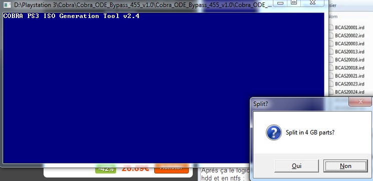Viewport: 373px width, 181px height.
Task: Click the blue question mark icon
Action: click(274, 132)
